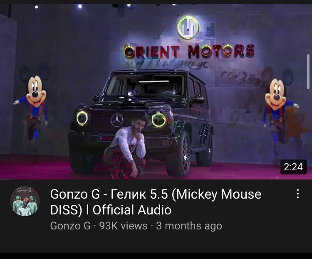Click the "3 months ago" upload date
Viewport: 312px width, 259px height.
[x=189, y=226]
